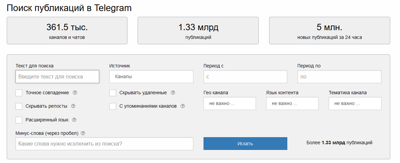Expand the Язык контента dropdown
Image resolution: width=400 pixels, height=163 pixels.
292,104
